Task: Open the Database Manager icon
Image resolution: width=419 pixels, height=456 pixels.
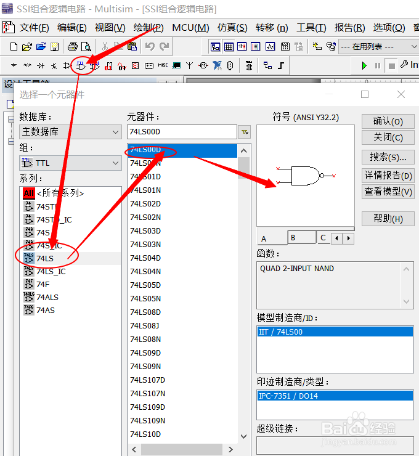Action: [331, 47]
